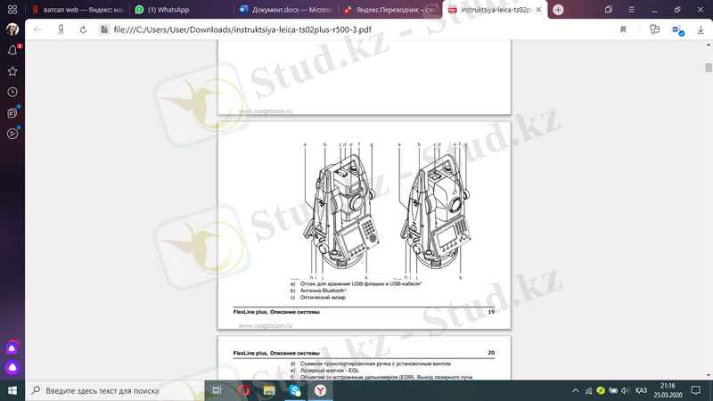Open Skype from the taskbar
713x401 pixels.
tap(295, 390)
